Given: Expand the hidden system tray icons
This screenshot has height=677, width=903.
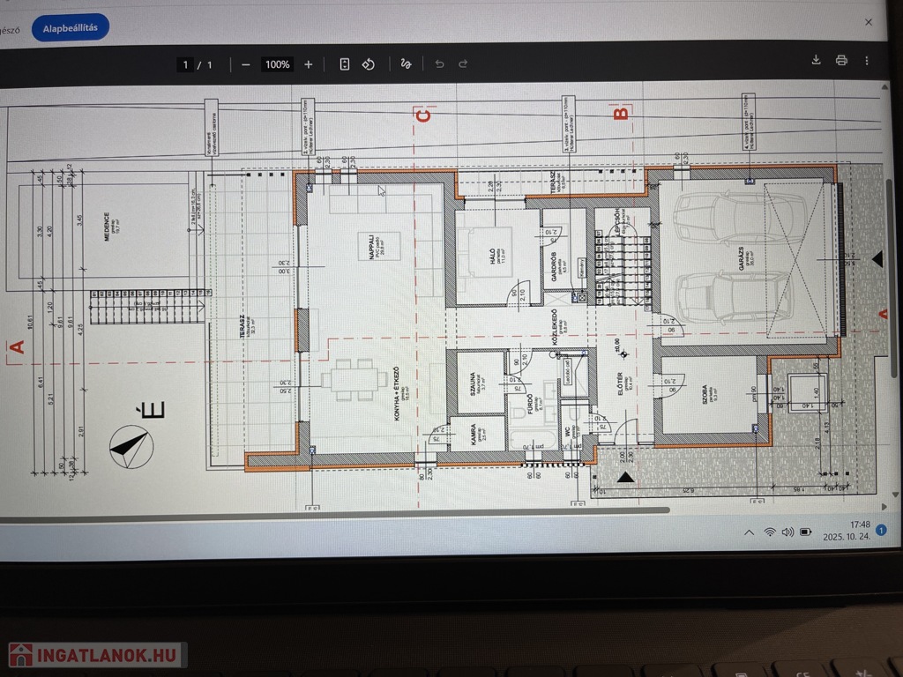Looking at the screenshot, I should pyautogui.click(x=749, y=532).
